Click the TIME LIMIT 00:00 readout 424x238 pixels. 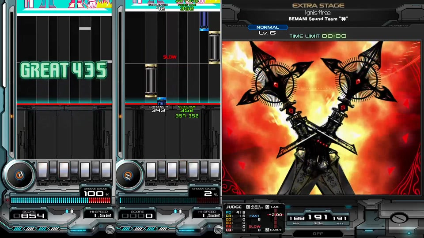(318, 36)
